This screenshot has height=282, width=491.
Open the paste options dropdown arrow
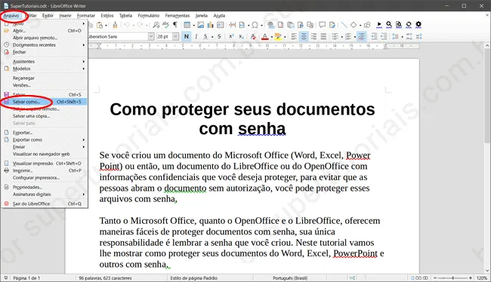point(106,26)
